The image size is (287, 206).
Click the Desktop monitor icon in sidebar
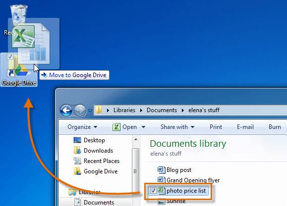(x=77, y=140)
